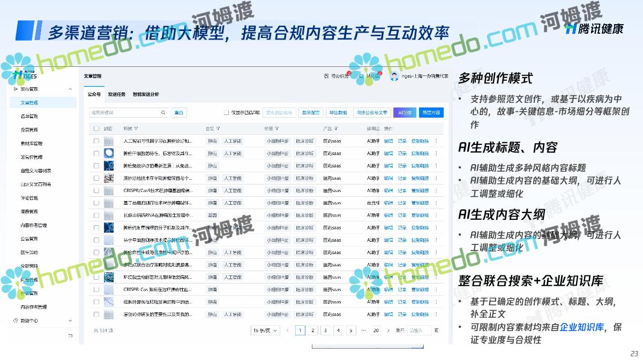Switch to the 智能发送分析 tab

tap(146, 95)
